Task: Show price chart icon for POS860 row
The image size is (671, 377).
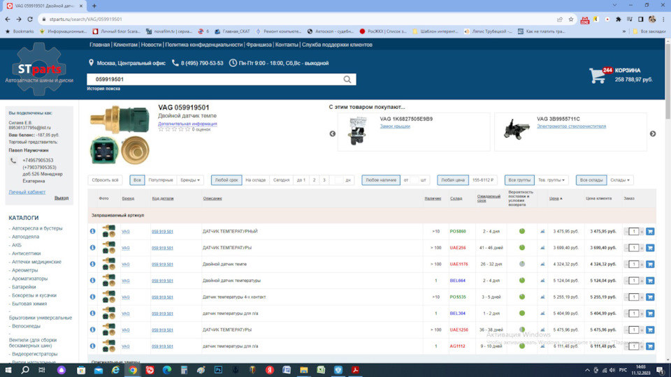Action: (x=542, y=231)
